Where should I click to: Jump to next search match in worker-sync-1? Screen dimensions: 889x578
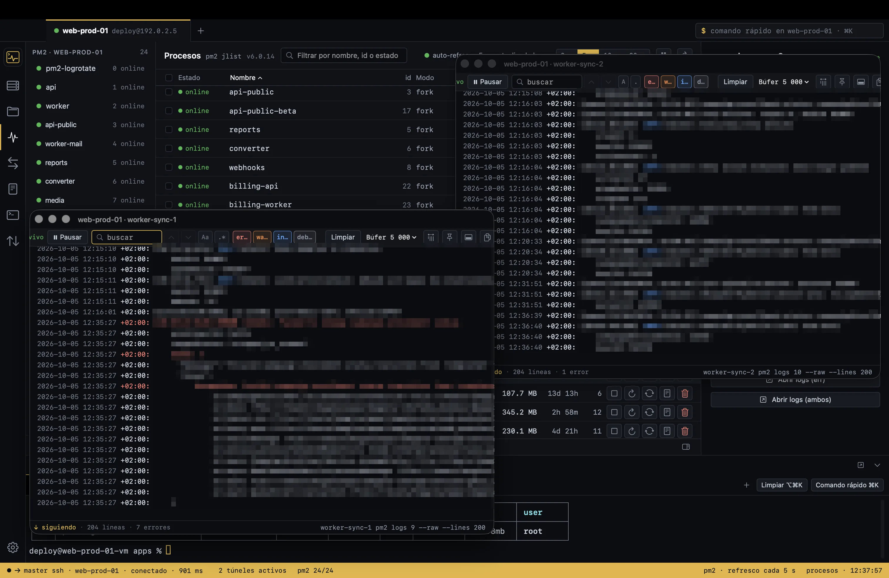(188, 237)
